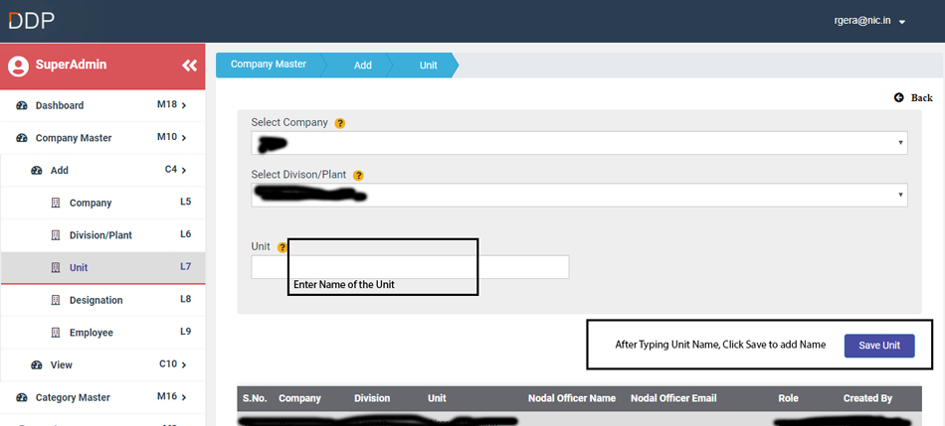
Task: Click the DDP logo in header
Action: pyautogui.click(x=32, y=21)
